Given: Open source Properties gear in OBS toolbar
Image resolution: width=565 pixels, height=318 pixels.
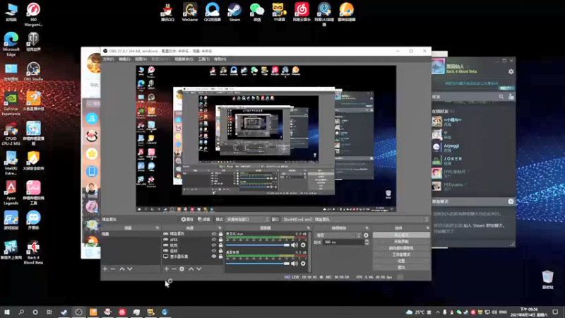Looking at the screenshot, I should point(187,219).
